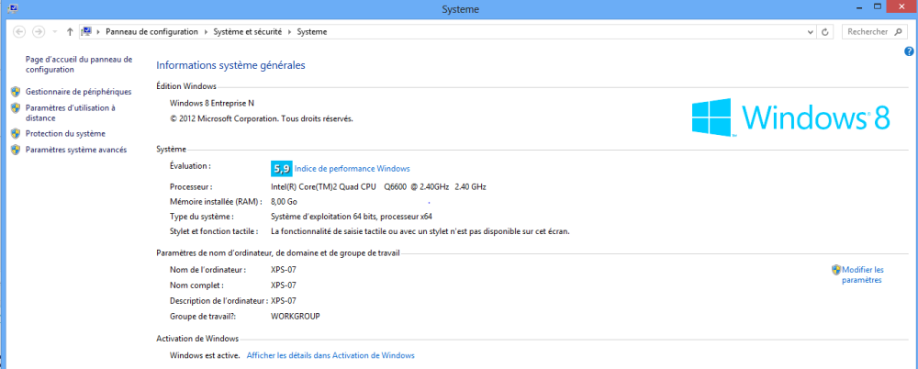Open Indice de performance Windows link
The height and width of the screenshot is (369, 918).
(x=352, y=169)
